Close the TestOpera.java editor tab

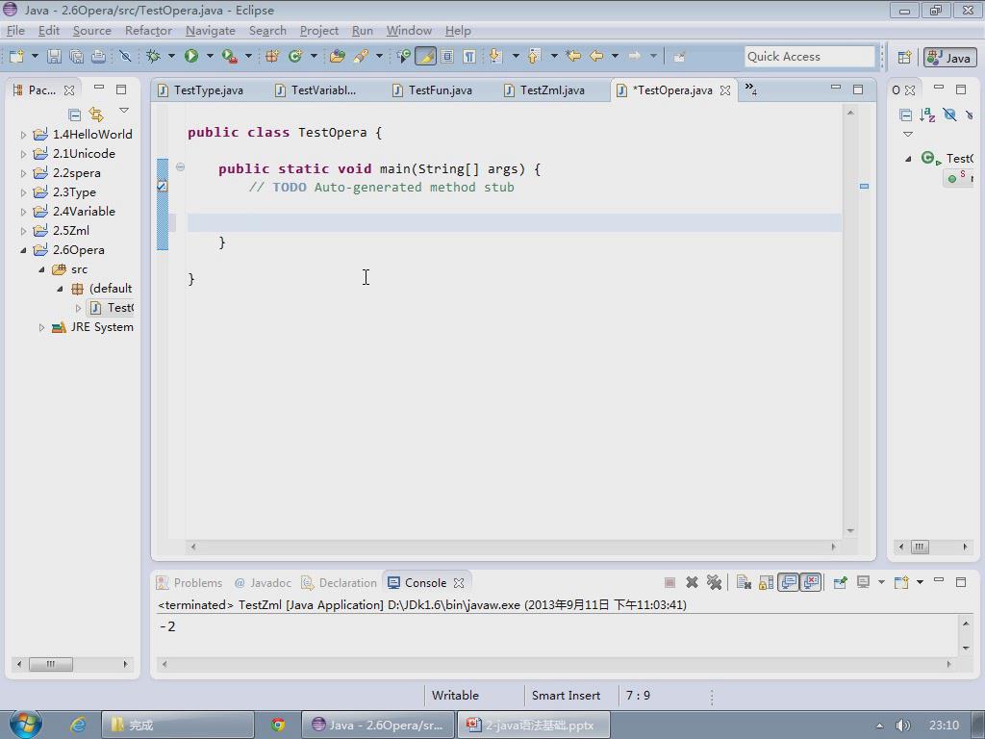click(725, 90)
